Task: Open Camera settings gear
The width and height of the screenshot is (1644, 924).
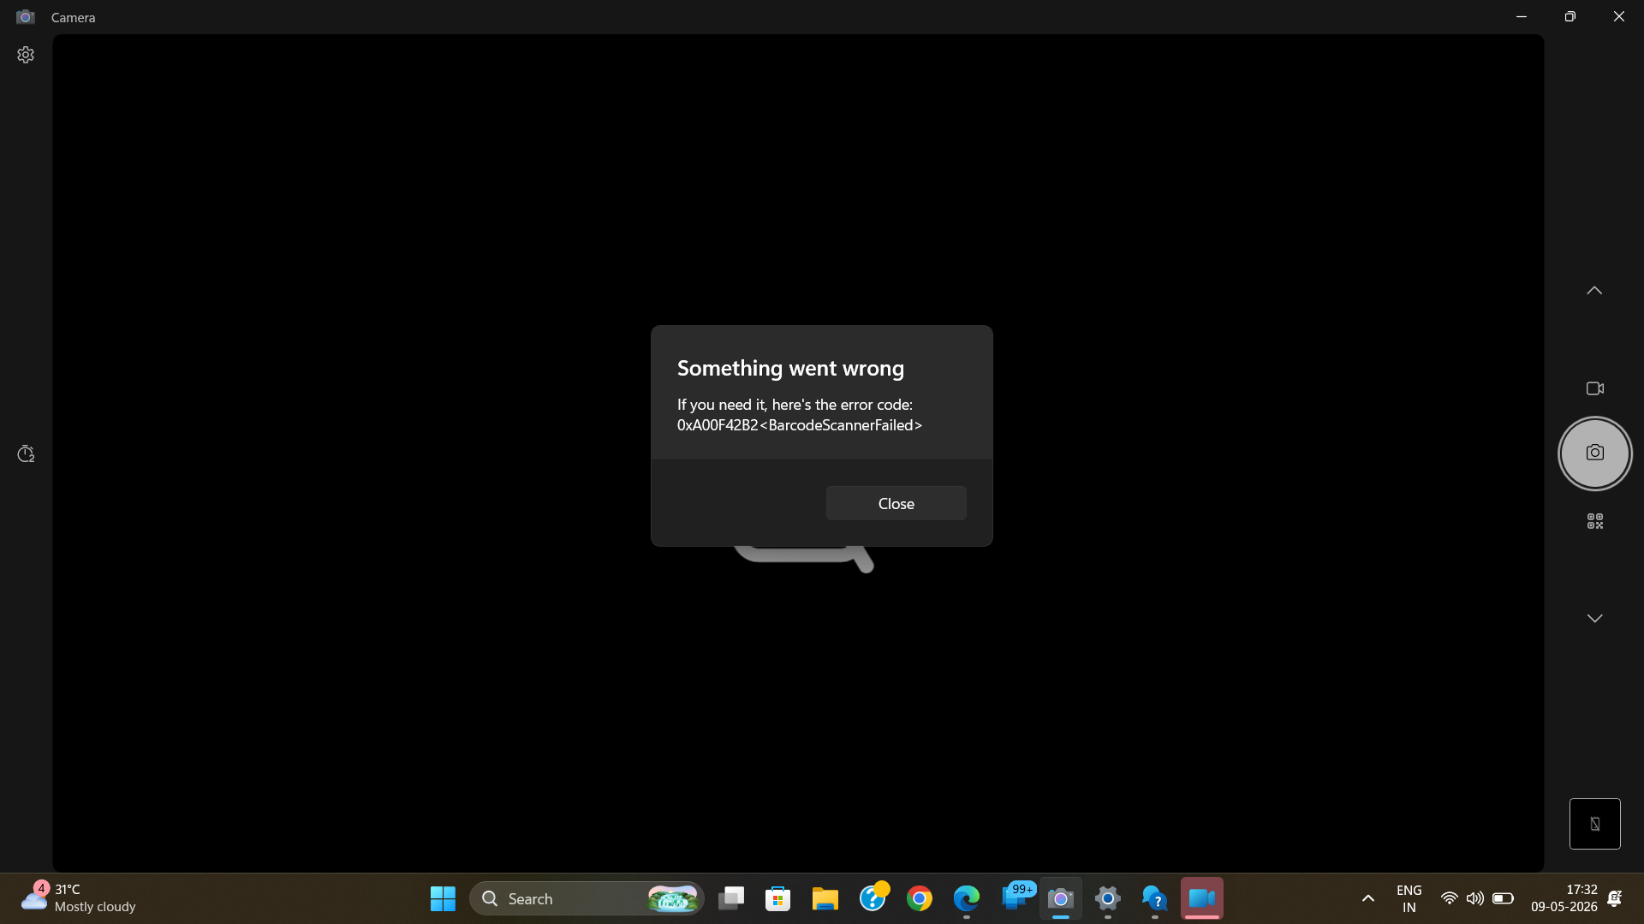Action: [x=26, y=55]
